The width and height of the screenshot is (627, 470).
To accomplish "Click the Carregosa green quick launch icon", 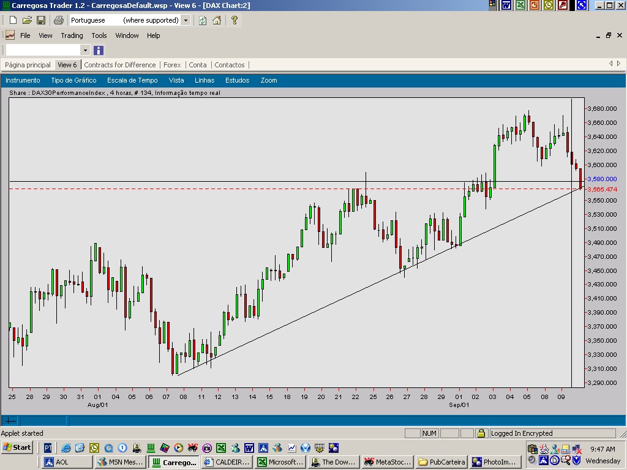I will 151,448.
